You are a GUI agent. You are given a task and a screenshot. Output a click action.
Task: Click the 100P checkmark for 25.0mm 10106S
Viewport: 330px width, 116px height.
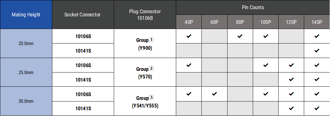click(266, 65)
